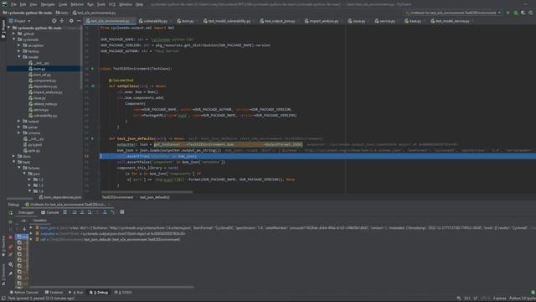Expand the parser folder

click(19, 127)
